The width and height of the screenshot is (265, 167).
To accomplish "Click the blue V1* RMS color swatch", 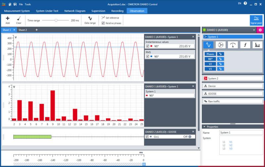I will click(x=151, y=56).
